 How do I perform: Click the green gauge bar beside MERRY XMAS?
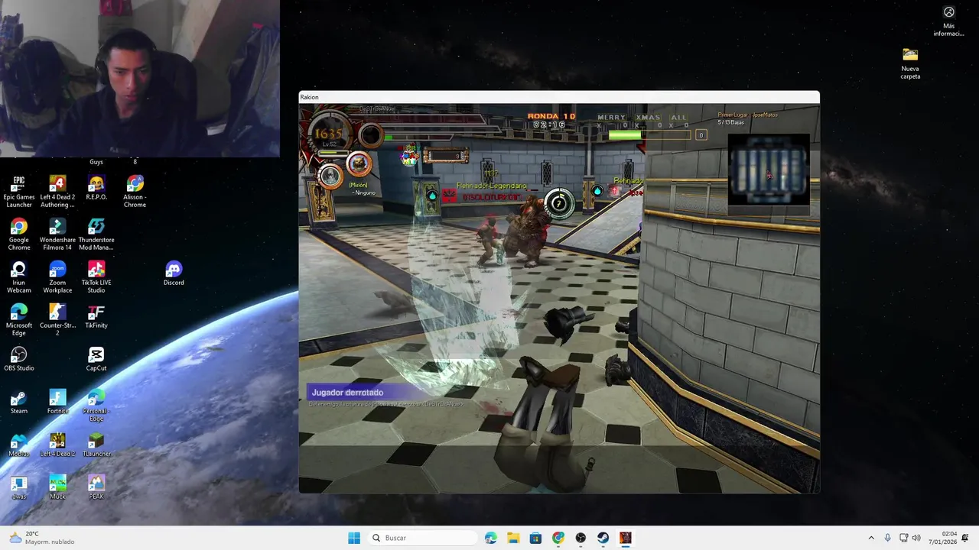pyautogui.click(x=651, y=135)
